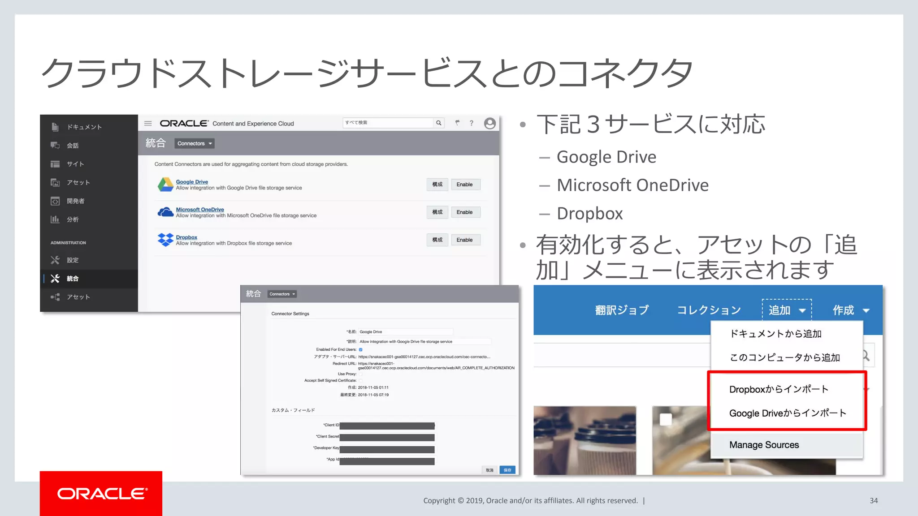
Task: Click 'カスタム・フィールド' section heading
Action: point(293,410)
